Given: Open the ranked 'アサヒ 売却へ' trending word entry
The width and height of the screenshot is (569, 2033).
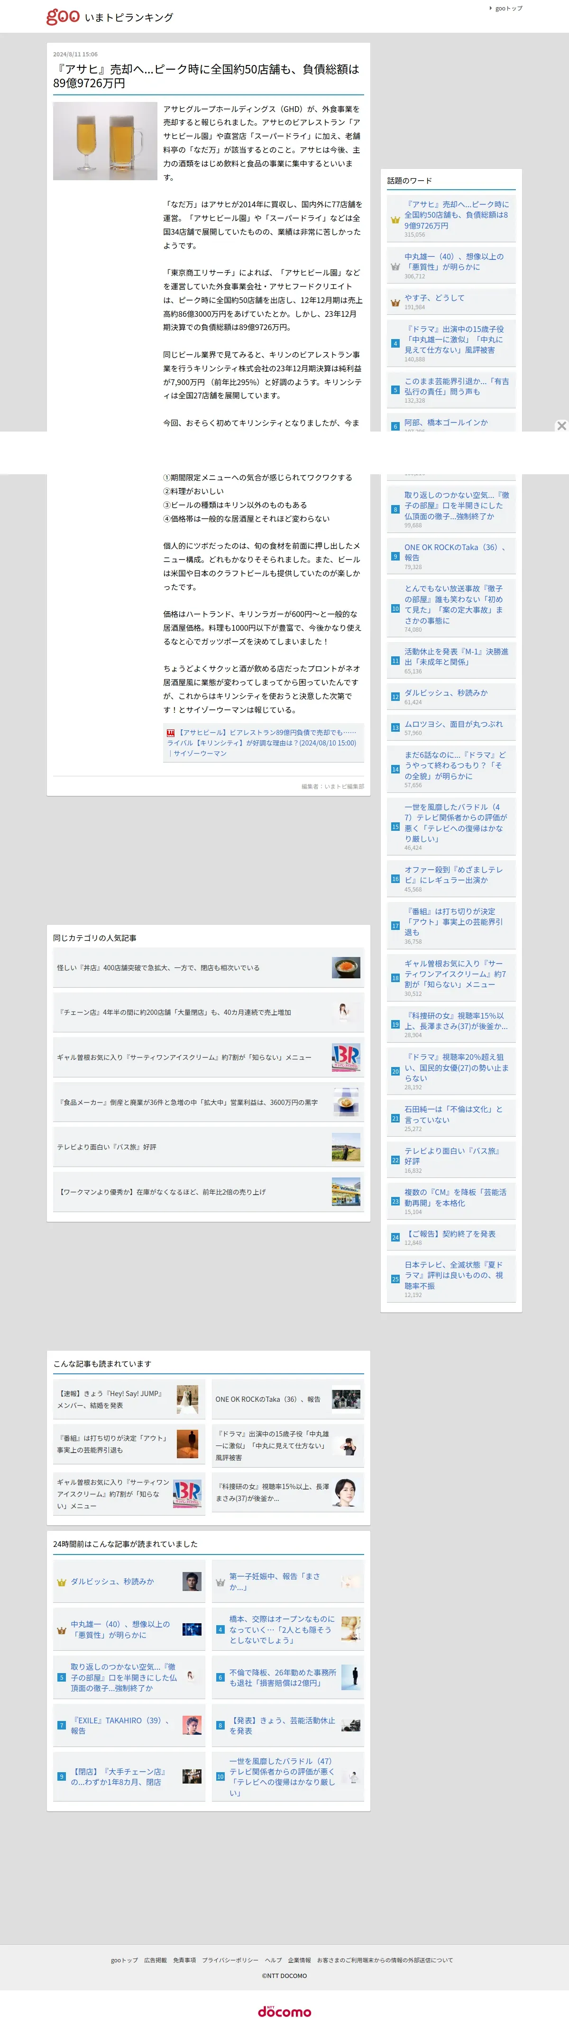Looking at the screenshot, I should click(456, 215).
